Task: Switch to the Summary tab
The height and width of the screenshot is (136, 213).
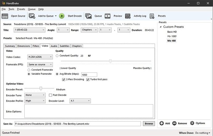Action: [10, 46]
